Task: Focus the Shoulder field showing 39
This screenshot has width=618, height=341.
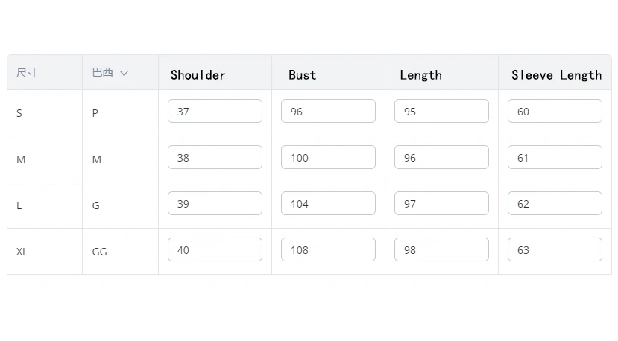Action: (x=215, y=204)
